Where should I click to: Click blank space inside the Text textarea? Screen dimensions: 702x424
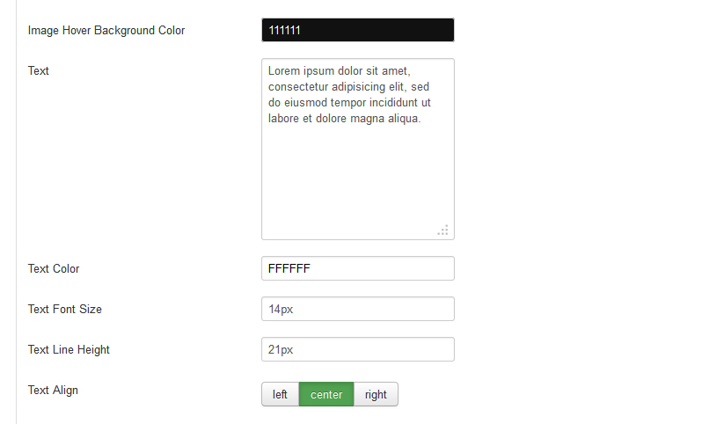click(x=358, y=179)
